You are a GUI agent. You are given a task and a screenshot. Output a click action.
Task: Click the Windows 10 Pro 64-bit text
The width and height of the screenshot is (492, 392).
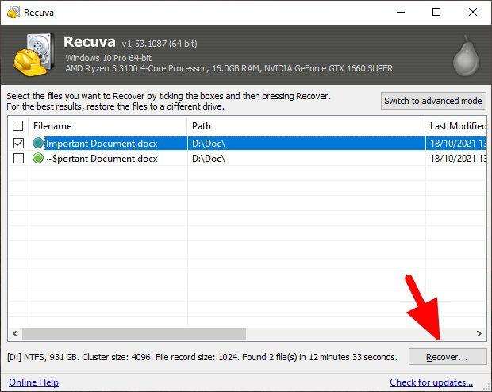click(108, 58)
